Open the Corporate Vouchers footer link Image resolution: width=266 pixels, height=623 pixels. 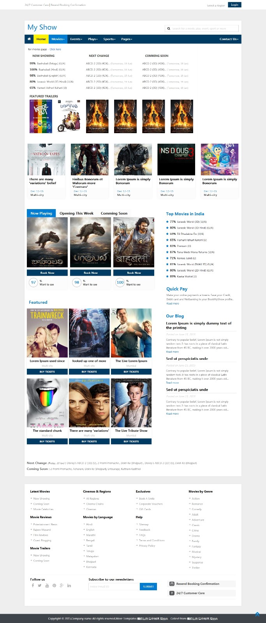click(x=150, y=504)
